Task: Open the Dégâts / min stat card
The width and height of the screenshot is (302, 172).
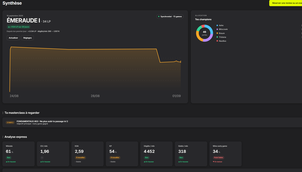Action: pyautogui.click(x=156, y=154)
